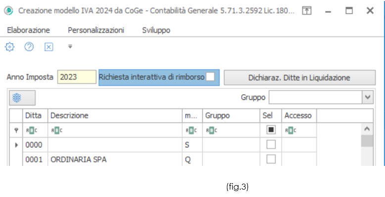Click the snowflake grid button above table
Viewport: 385px width, 197px height.
pos(22,98)
